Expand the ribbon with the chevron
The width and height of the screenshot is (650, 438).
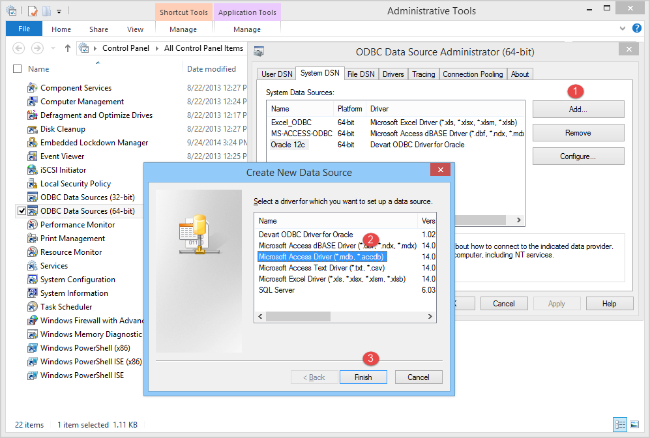[x=622, y=29]
